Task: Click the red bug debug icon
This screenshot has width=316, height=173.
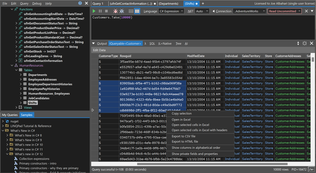Action: click(x=115, y=11)
